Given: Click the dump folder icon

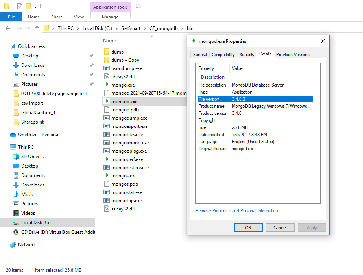Looking at the screenshot, I should pyautogui.click(x=107, y=52).
